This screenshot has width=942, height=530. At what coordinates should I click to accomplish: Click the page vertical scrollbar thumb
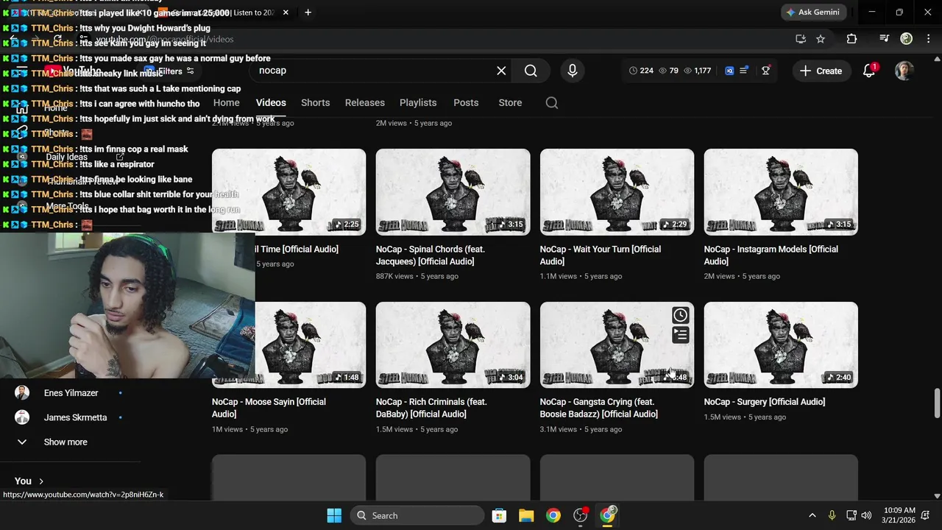tap(937, 403)
